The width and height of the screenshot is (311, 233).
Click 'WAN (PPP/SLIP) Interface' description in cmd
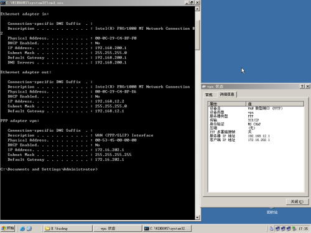pos(124,135)
